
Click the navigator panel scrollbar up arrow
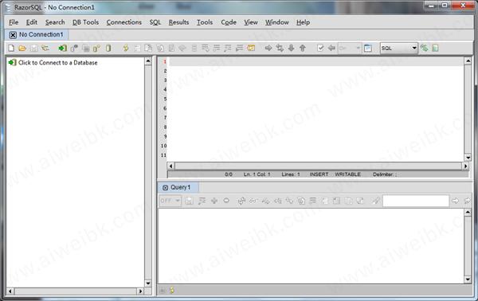tap(148, 61)
